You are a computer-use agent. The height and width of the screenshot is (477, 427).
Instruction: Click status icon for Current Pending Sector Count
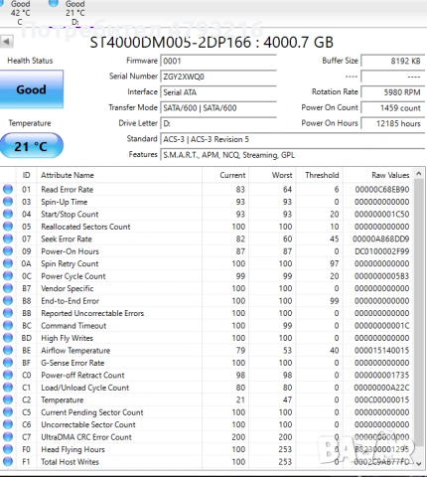coord(8,411)
